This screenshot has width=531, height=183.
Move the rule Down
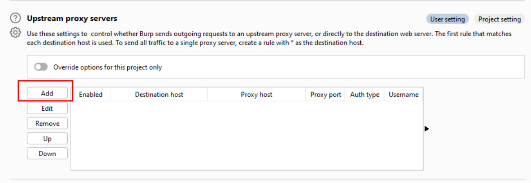tap(47, 154)
